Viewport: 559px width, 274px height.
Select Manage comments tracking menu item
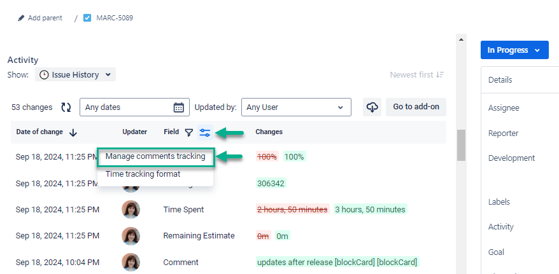point(155,156)
